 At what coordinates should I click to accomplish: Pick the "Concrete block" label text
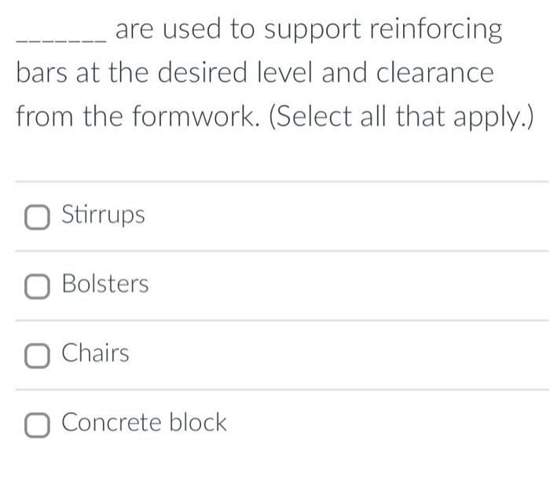(144, 422)
